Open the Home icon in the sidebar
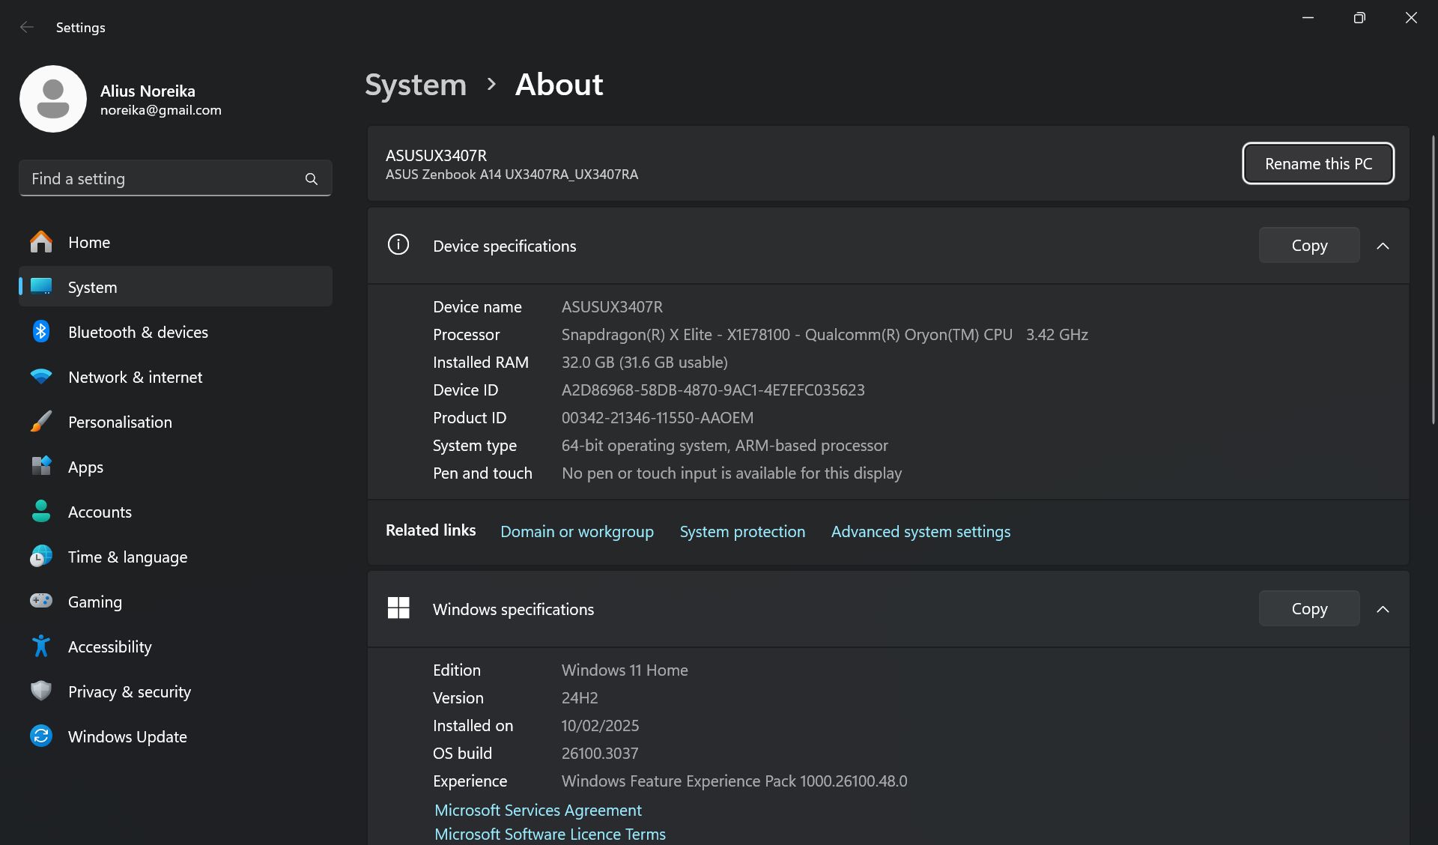This screenshot has width=1438, height=845. click(41, 242)
